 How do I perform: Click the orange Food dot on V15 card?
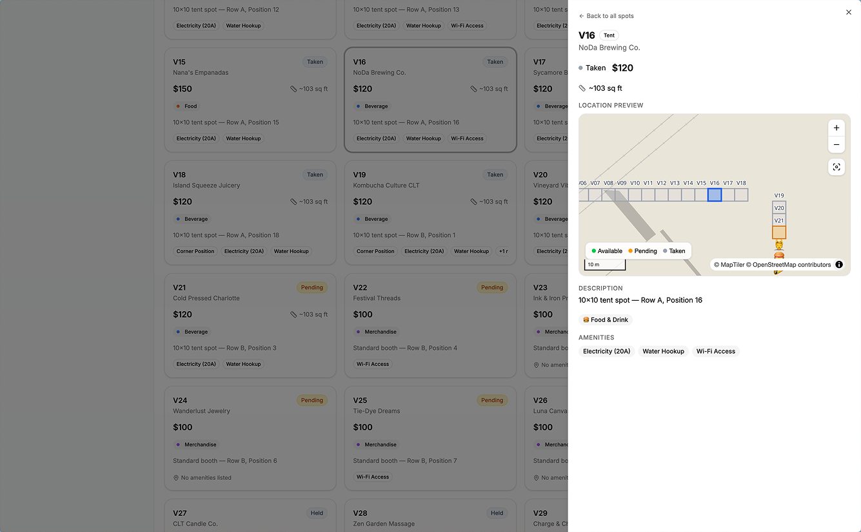[178, 106]
